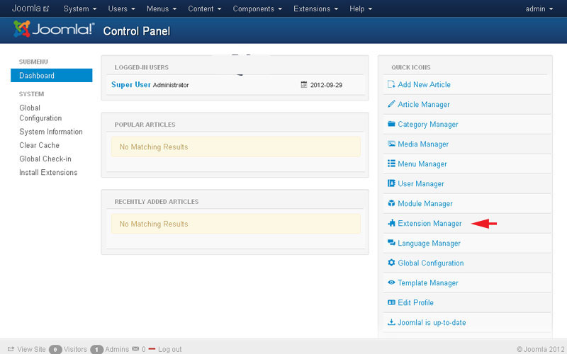Click the ID card icon for Edit Profile
The width and height of the screenshot is (567, 354).
click(391, 302)
